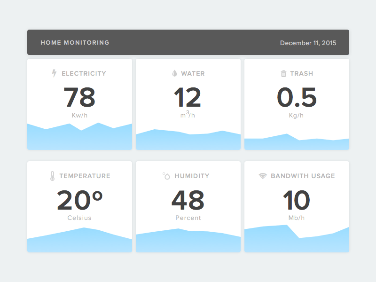Click the Percent unit label
Image resolution: width=376 pixels, height=282 pixels.
[x=188, y=218]
